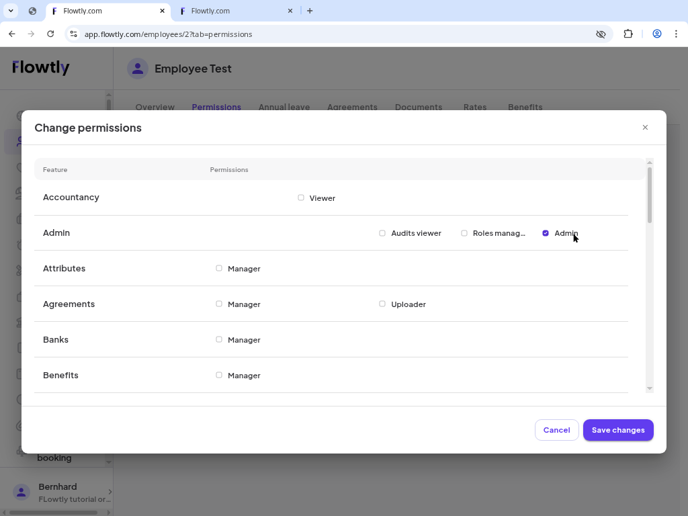Click the Flowtly logo
Screen dimensions: 688x516
(x=40, y=67)
